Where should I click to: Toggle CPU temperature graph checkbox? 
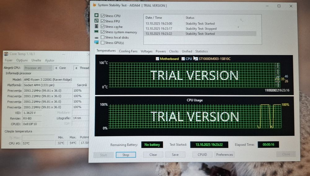click(x=183, y=58)
